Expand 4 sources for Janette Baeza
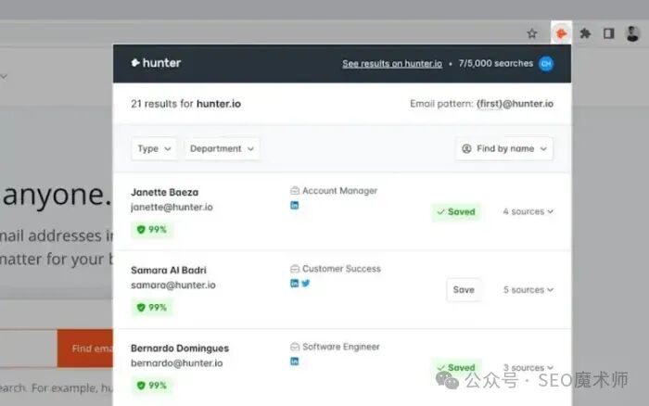The image size is (649, 406). coord(528,211)
